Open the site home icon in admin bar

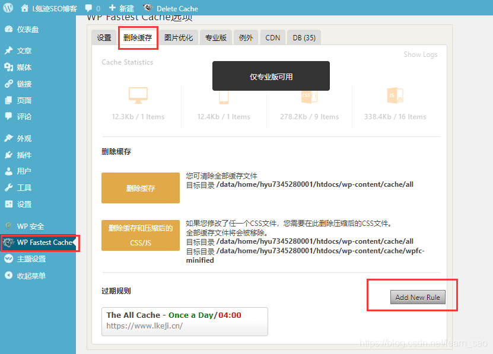(24, 8)
